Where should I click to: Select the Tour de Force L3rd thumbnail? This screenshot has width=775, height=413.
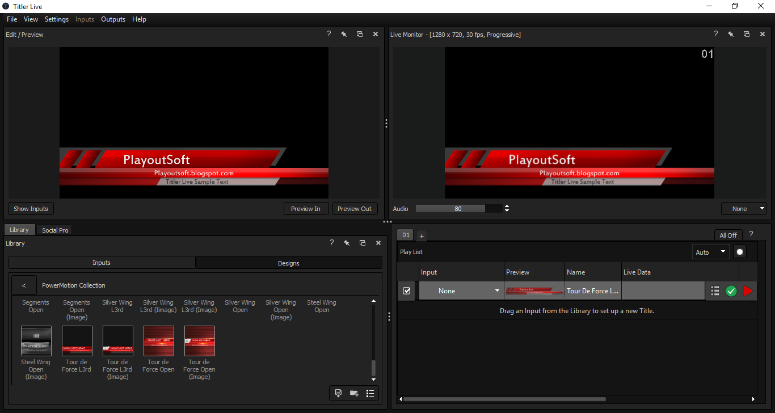[x=77, y=341]
